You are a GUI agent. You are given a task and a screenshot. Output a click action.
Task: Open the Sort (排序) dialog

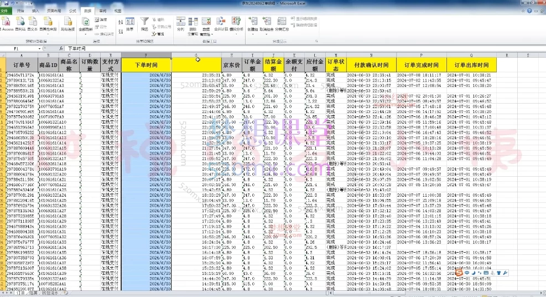pyautogui.click(x=130, y=24)
